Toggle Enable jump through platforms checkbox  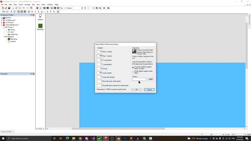(133, 64)
